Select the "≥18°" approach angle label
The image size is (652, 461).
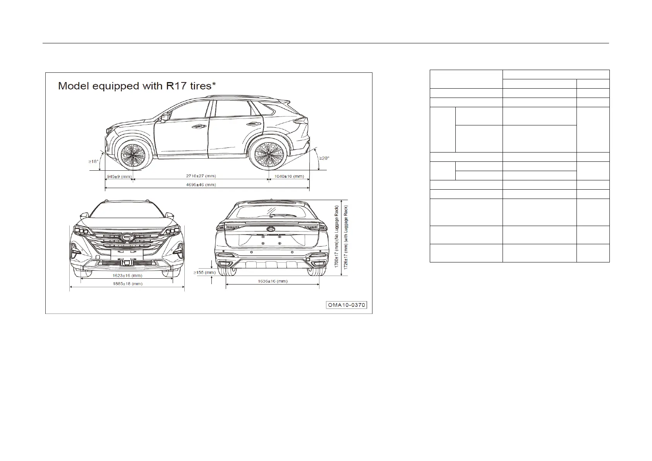94,161
